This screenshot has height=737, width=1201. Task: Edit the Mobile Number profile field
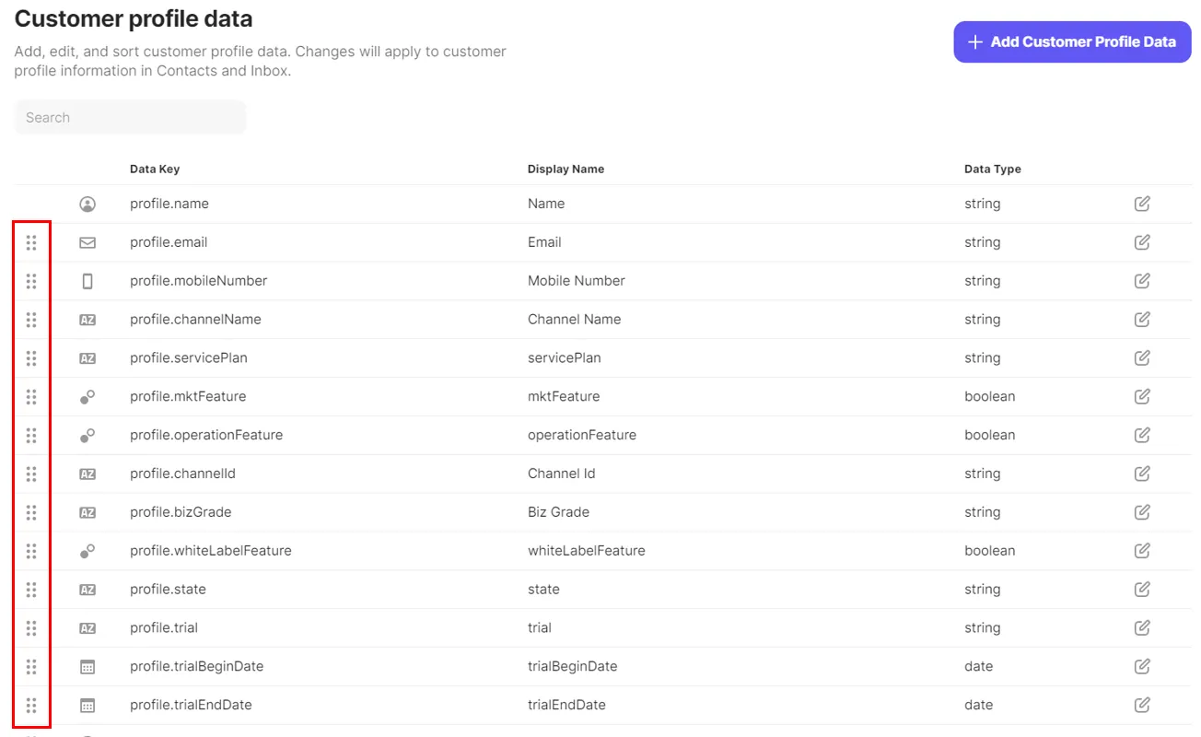[1142, 281]
